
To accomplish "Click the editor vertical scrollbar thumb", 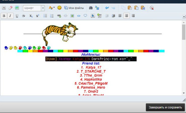I will pyautogui.click(x=184, y=32).
